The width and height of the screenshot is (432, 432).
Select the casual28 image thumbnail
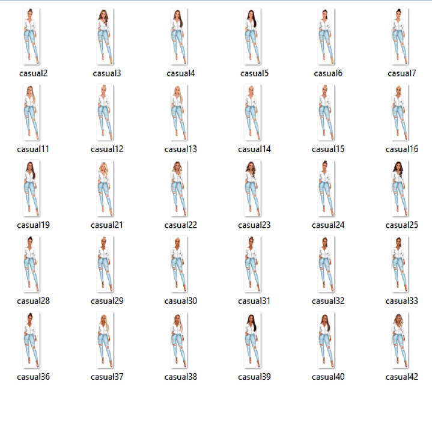[31, 264]
